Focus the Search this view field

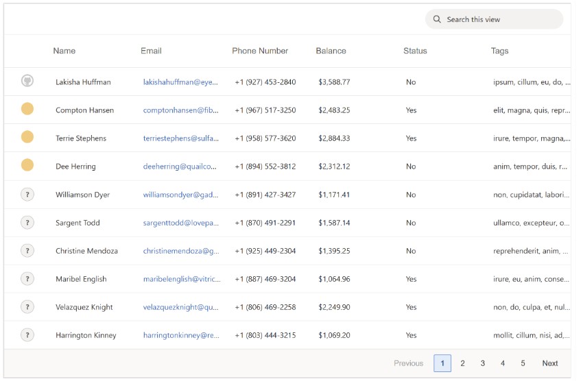494,19
